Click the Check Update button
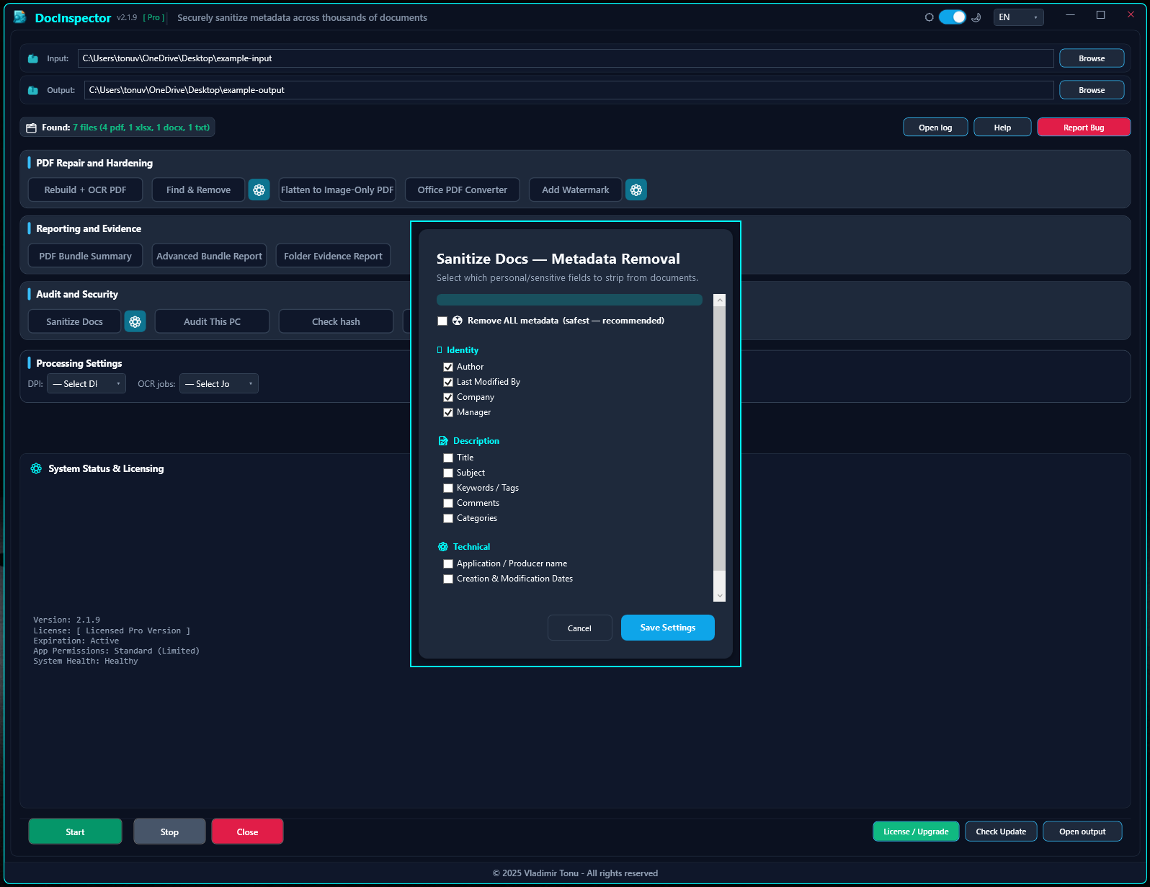The width and height of the screenshot is (1150, 887). [1001, 832]
